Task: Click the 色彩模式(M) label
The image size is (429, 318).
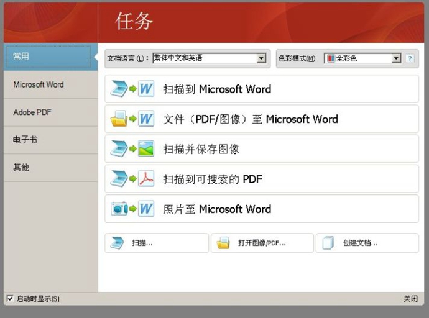Action: [x=297, y=58]
